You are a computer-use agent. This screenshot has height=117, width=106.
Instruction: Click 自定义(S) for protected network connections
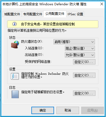click(84, 62)
